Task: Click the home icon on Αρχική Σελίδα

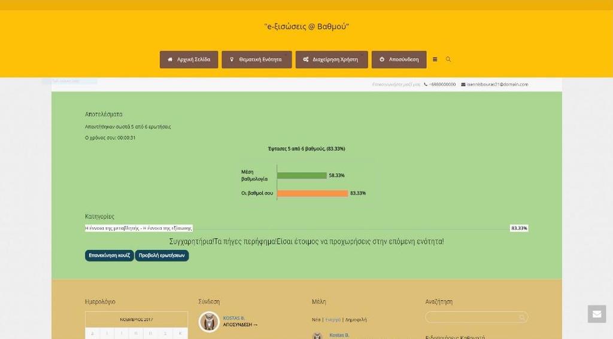Action: pyautogui.click(x=170, y=59)
